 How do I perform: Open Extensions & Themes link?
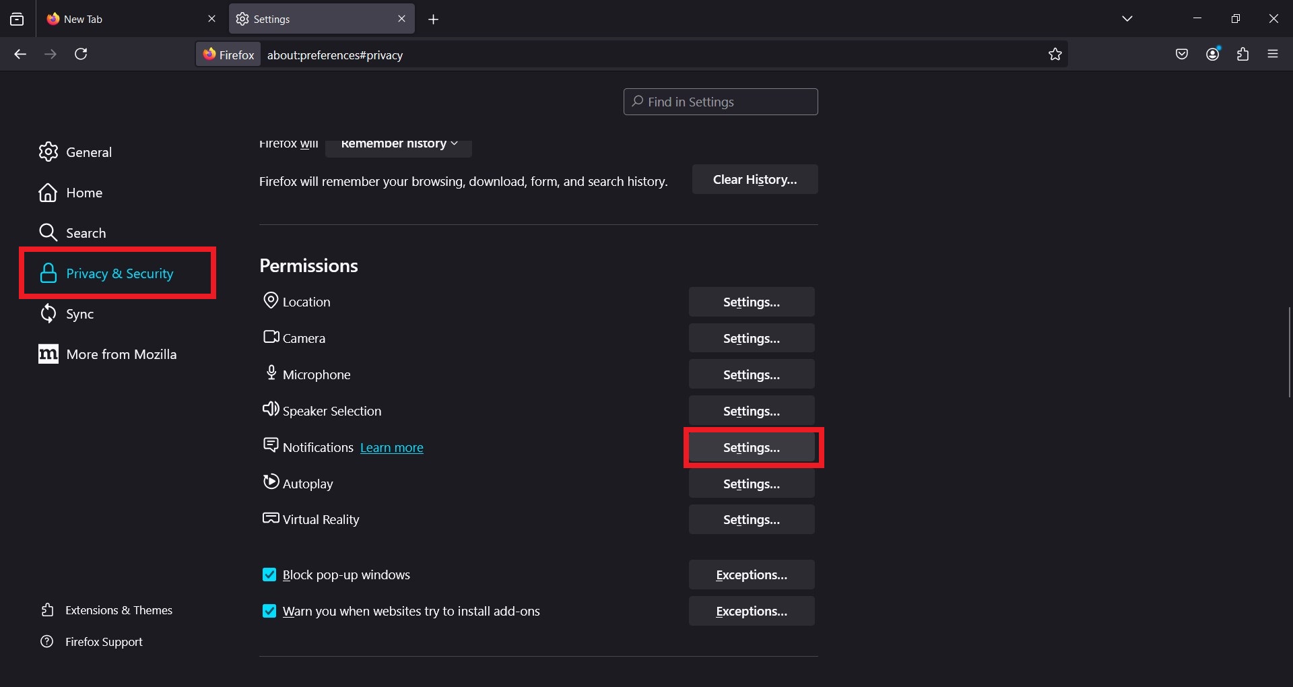click(x=106, y=610)
